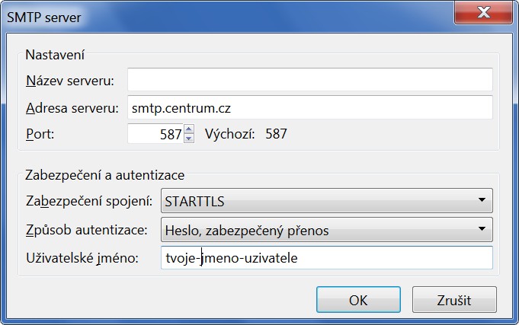
Task: Click the Název serveru text field
Action: (309, 80)
